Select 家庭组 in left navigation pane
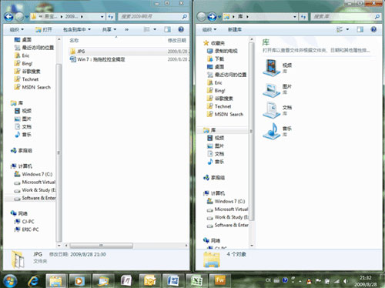The height and width of the screenshot is (288, 385). pyautogui.click(x=22, y=151)
